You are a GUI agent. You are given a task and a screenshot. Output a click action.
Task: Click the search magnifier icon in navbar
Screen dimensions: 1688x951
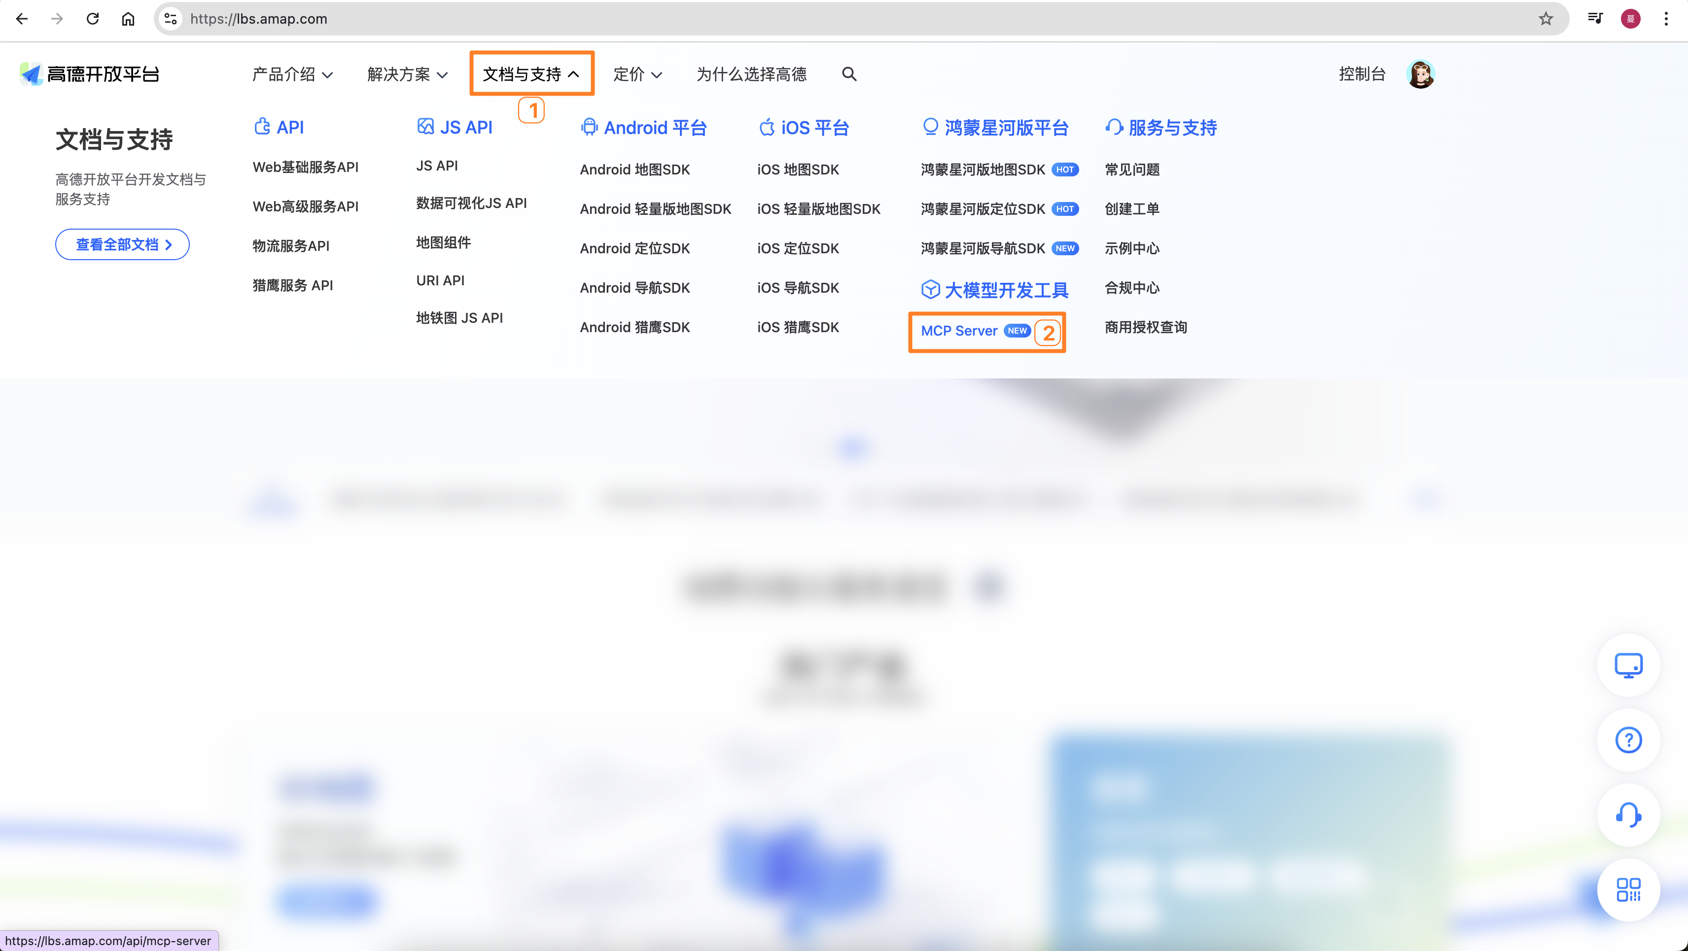848,74
